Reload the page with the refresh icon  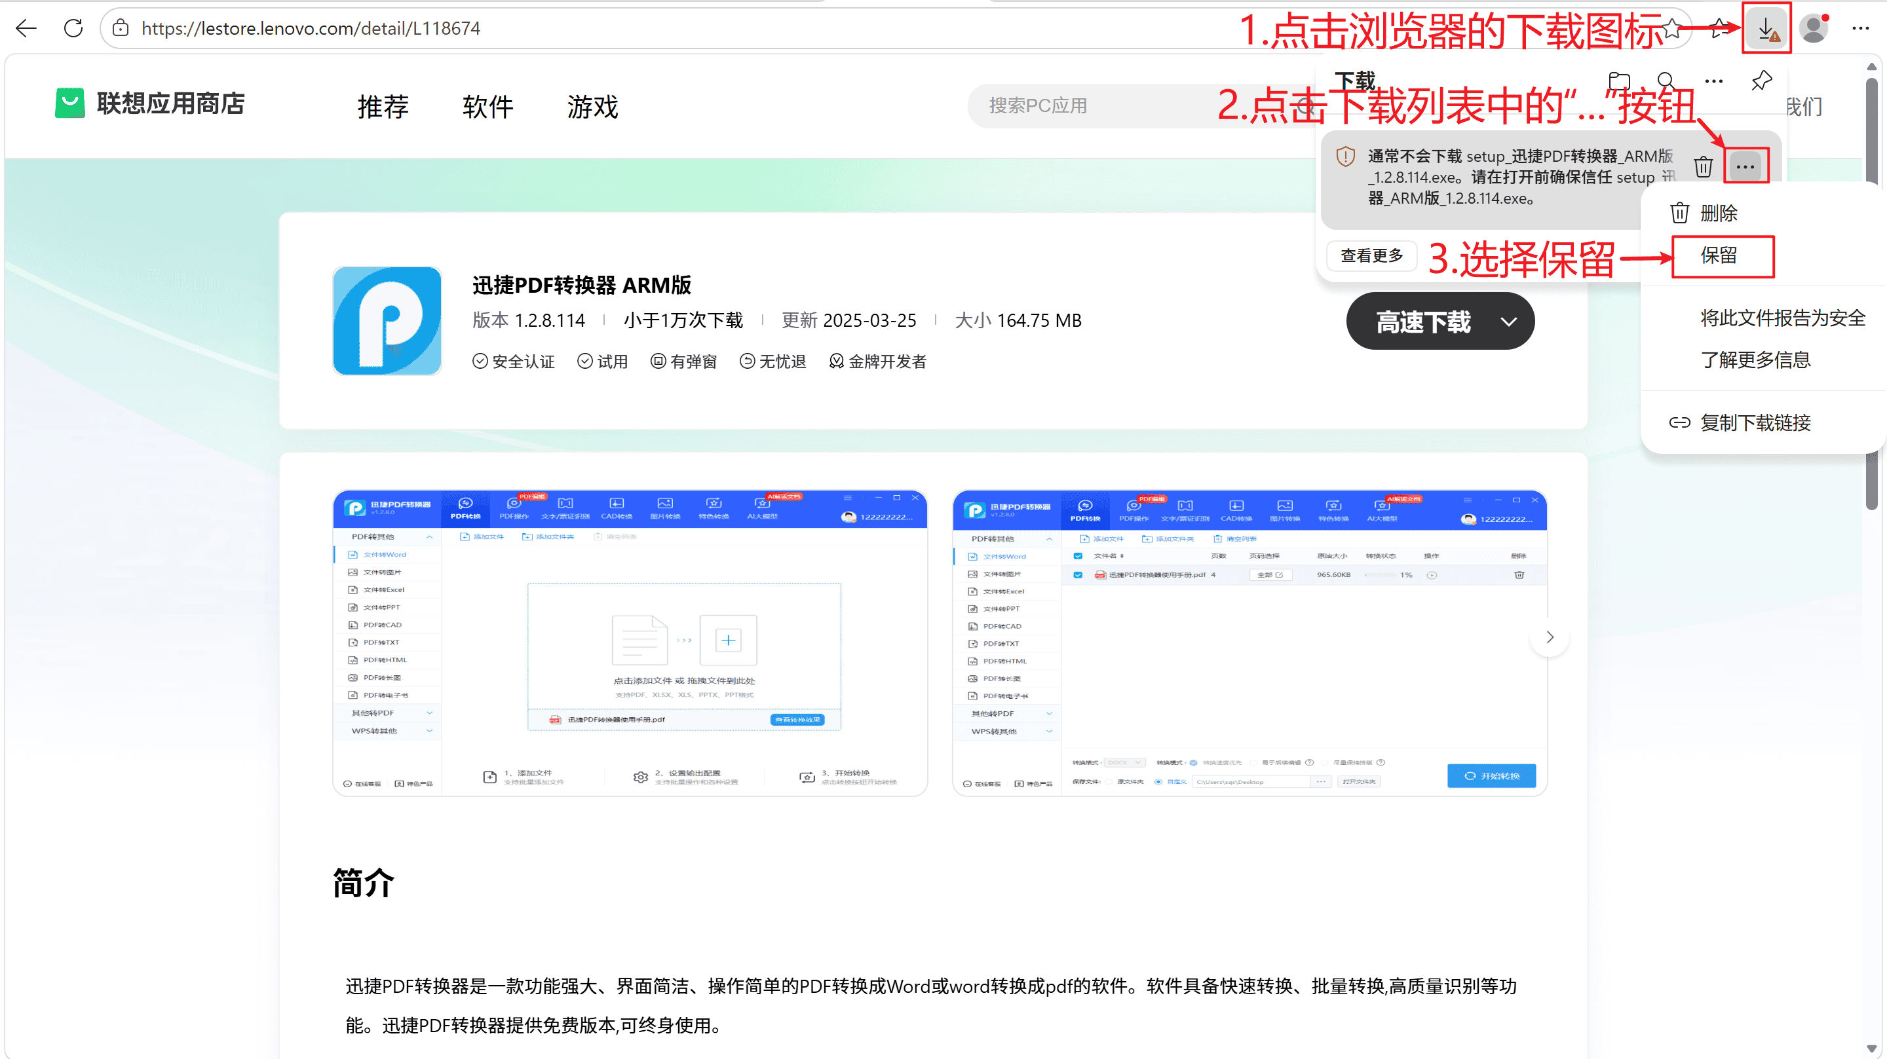pos(73,29)
